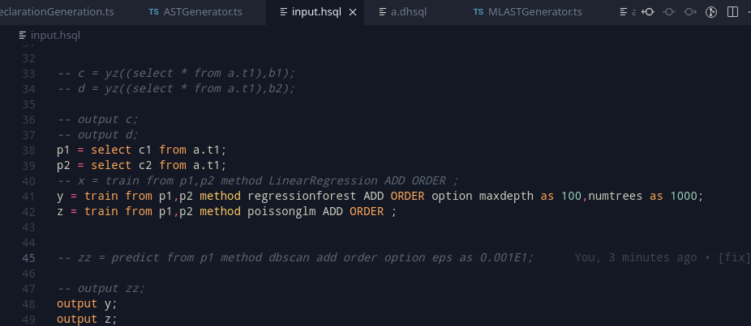The image size is (751, 326).
Task: Click the file icon on a.dhsql tab
Action: pos(383,12)
